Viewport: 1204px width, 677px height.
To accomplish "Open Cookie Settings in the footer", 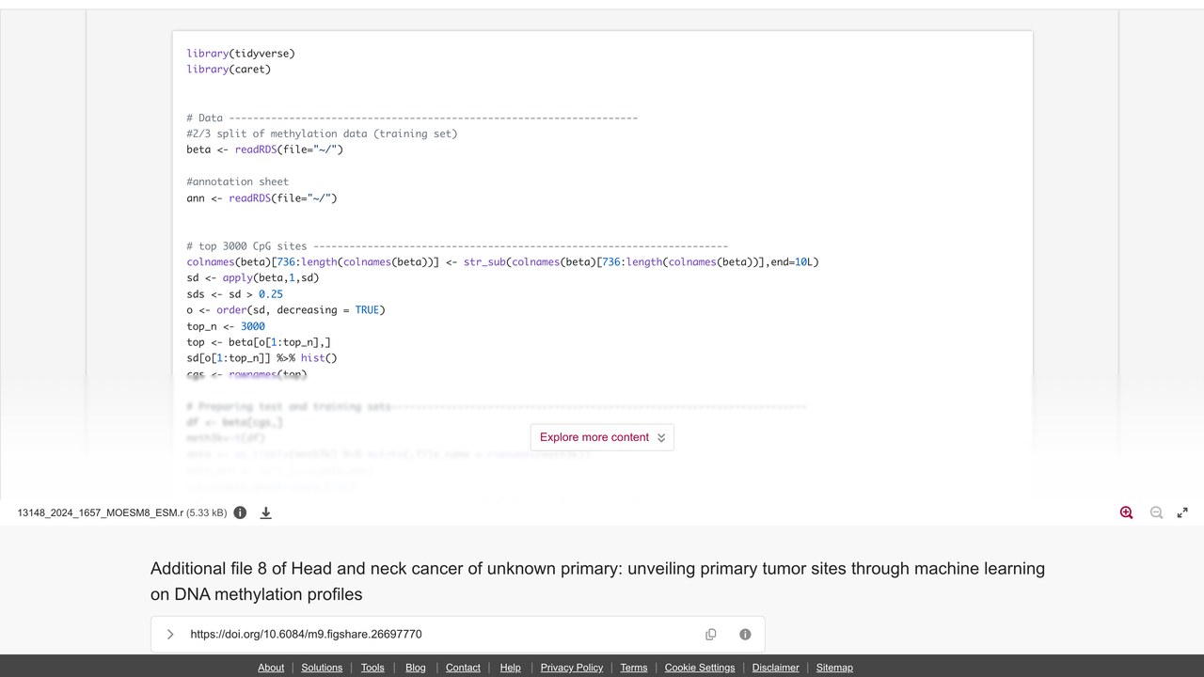I will (x=700, y=668).
